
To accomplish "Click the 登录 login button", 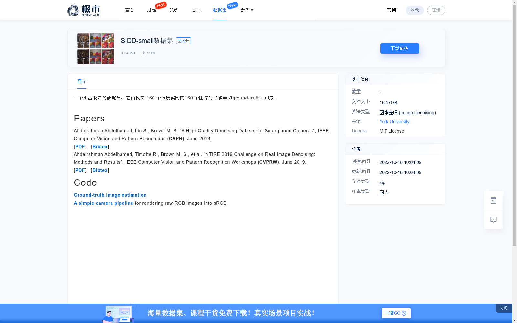I will tap(415, 10).
